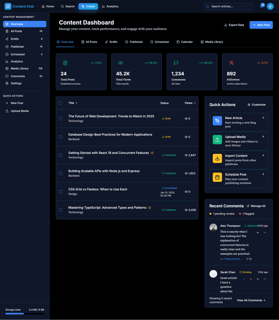Switch to the Media Library tab
Screen dimensions: 279x320
click(x=211, y=42)
